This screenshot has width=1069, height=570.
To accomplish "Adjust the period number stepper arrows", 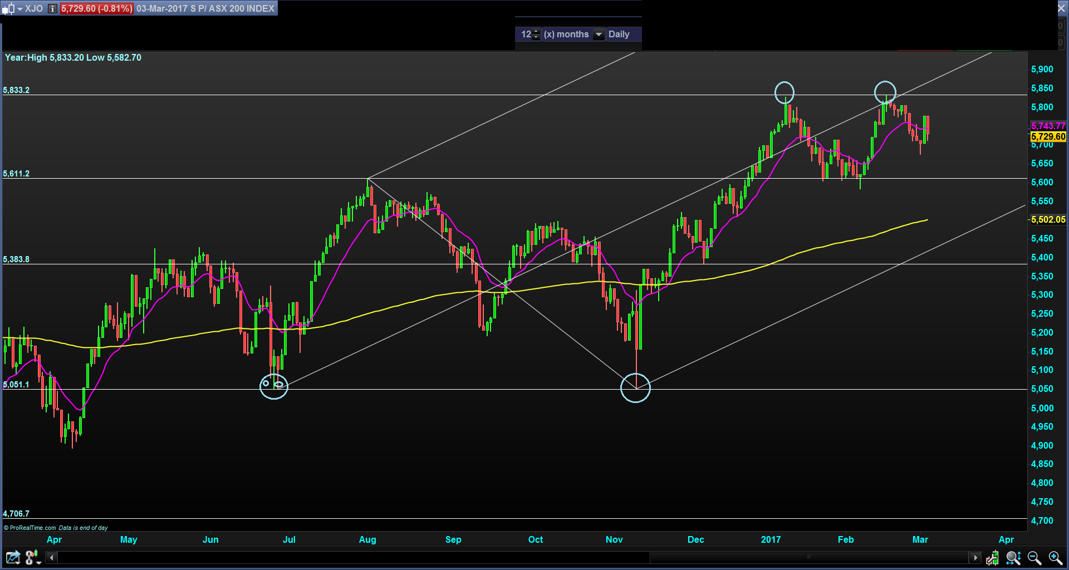I will (536, 35).
